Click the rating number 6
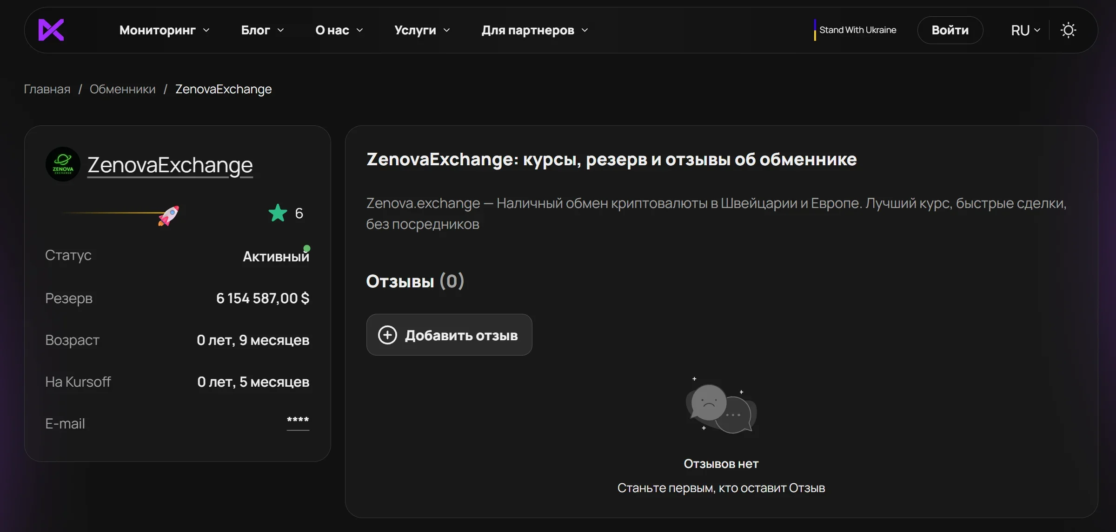Viewport: 1116px width, 532px height. click(x=299, y=213)
